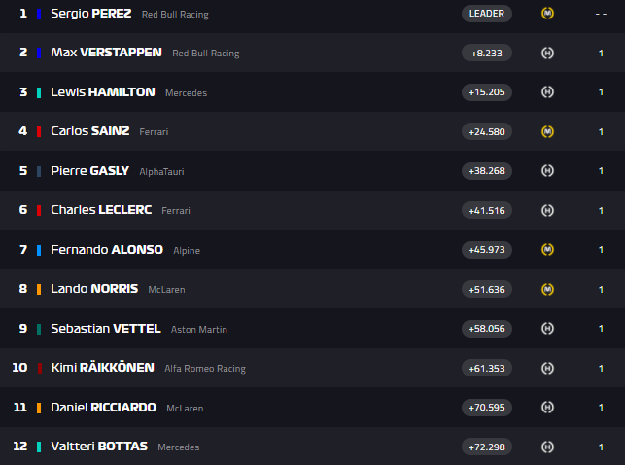Screen dimensions: 625x465
Task: Click the LEADER badge for Perez
Action: (486, 14)
